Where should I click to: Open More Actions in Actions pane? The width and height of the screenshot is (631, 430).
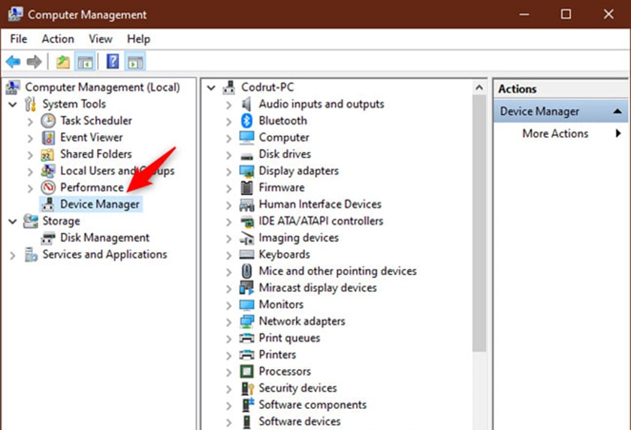[x=555, y=134]
